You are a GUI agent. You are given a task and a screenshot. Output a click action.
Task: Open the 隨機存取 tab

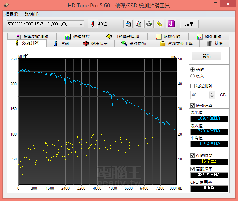[x=168, y=36]
